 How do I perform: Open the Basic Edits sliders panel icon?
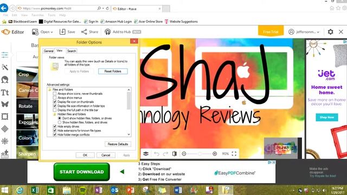[x=5, y=55]
